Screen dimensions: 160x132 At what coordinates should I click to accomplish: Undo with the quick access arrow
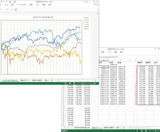click(x=2, y=2)
